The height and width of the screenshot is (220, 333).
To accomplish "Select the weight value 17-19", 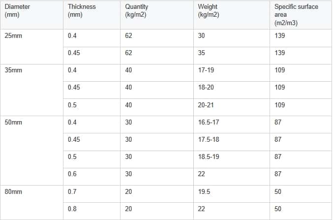I will tap(206, 70).
